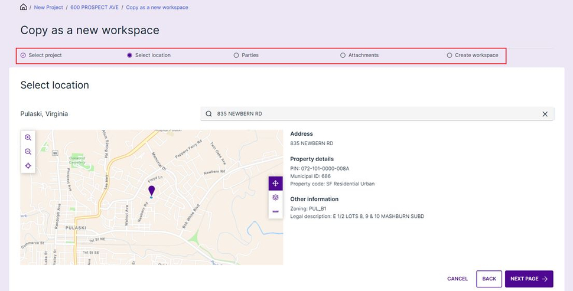Viewport: 573px width, 291px height.
Task: Zoom in on the map
Action: pos(28,138)
